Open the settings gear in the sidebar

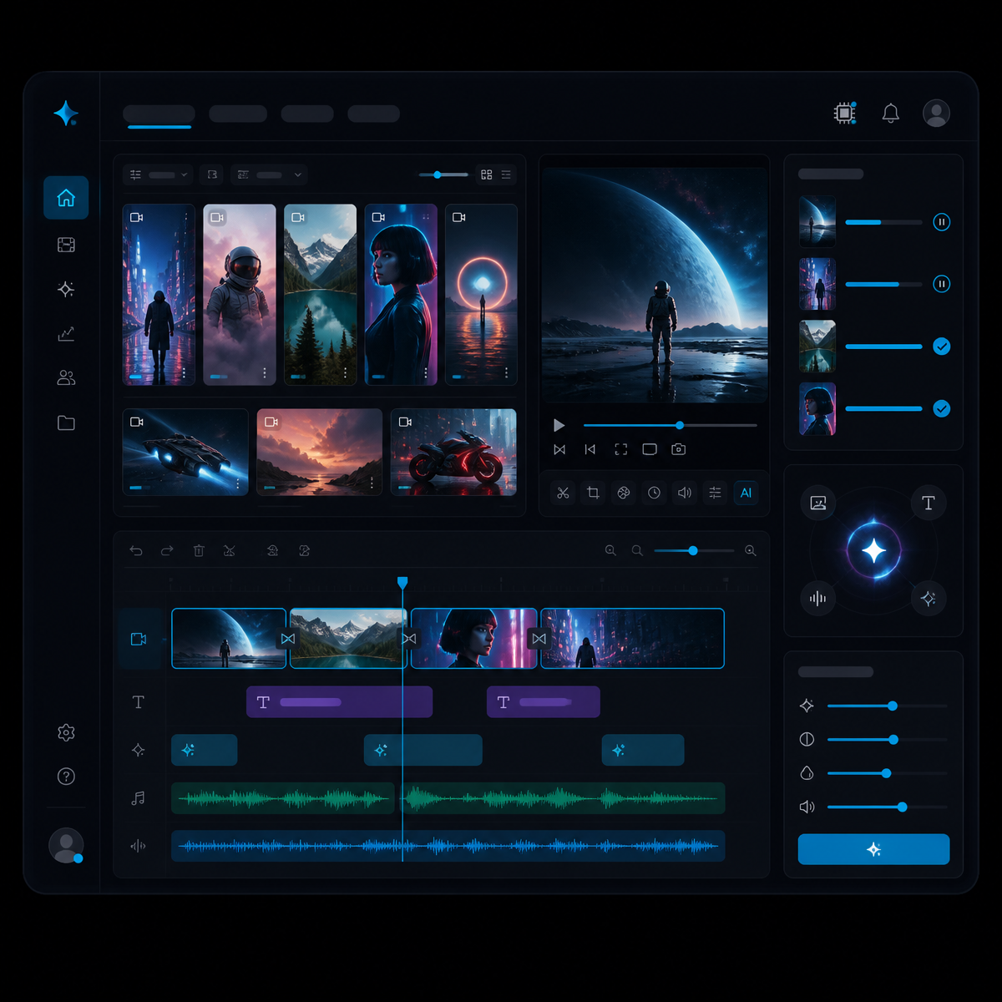66,732
